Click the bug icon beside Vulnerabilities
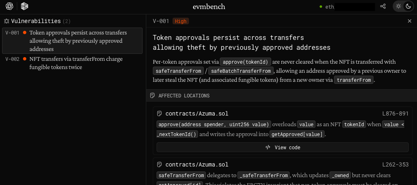The width and height of the screenshot is (417, 185). click(7, 21)
